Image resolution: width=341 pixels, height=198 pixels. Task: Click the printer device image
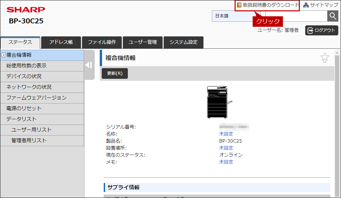click(x=219, y=102)
